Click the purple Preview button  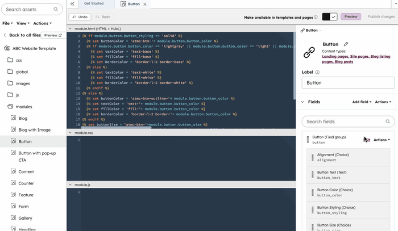[351, 17]
